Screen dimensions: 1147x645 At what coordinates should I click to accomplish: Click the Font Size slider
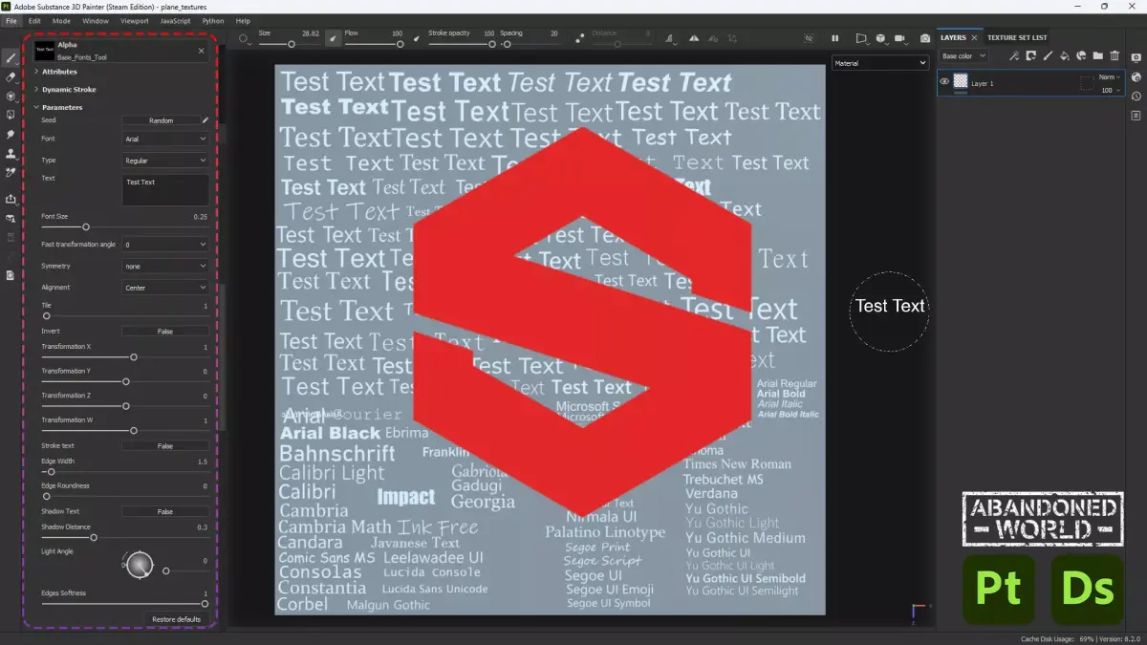(124, 226)
